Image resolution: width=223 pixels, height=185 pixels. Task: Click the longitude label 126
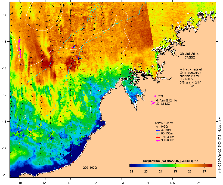click(x=198, y=183)
